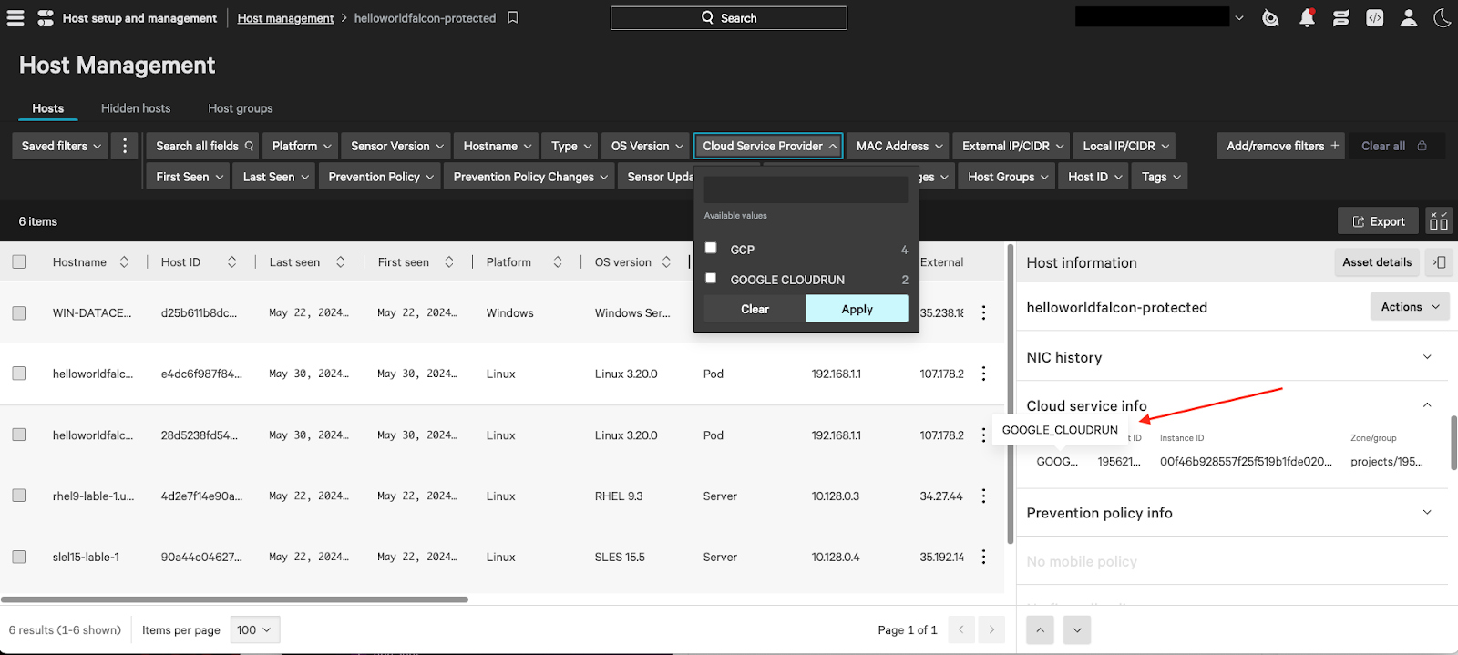The width and height of the screenshot is (1458, 655).
Task: Expand the Prevention policy info section
Action: pyautogui.click(x=1427, y=513)
